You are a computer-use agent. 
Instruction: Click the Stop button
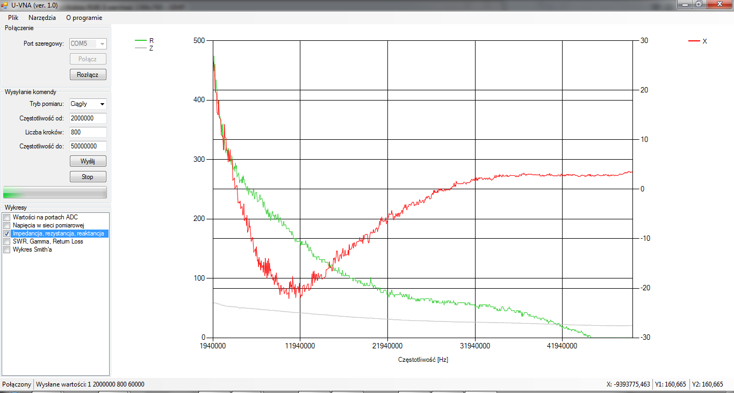88,176
